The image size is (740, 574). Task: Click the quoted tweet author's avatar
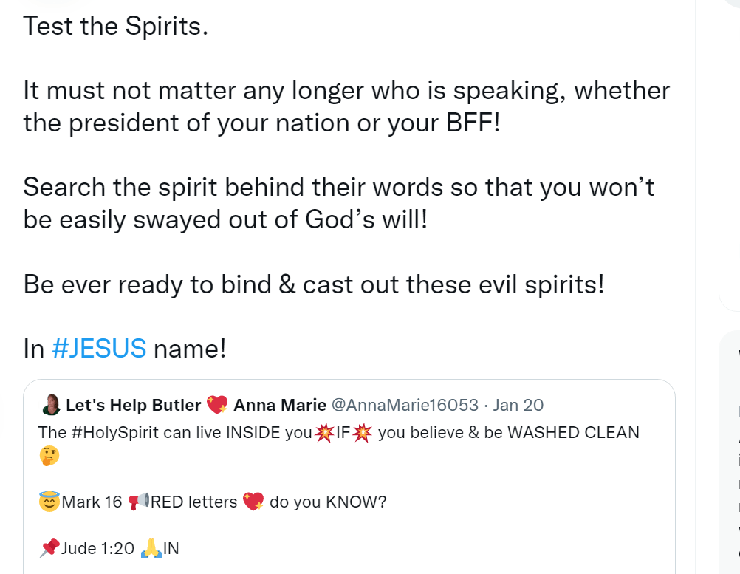(x=52, y=405)
